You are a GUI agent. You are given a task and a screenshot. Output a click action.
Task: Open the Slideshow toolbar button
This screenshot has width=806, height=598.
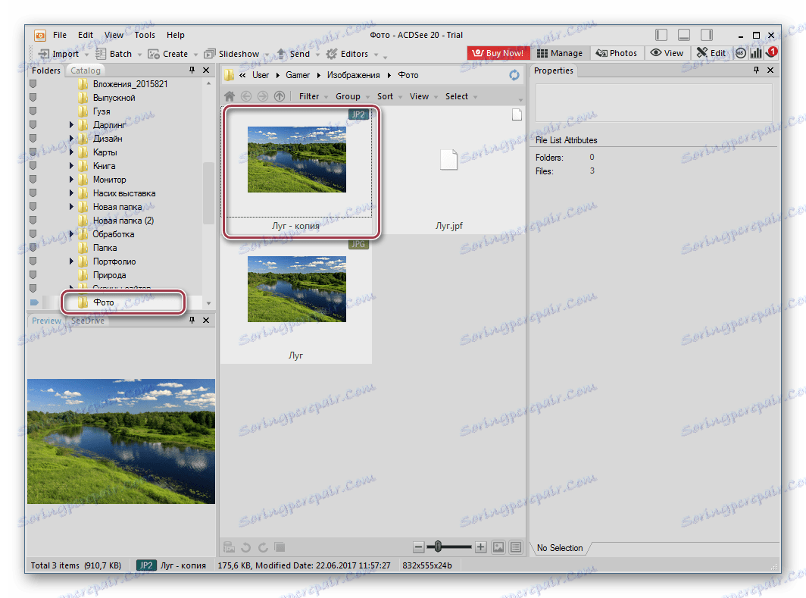tap(236, 54)
